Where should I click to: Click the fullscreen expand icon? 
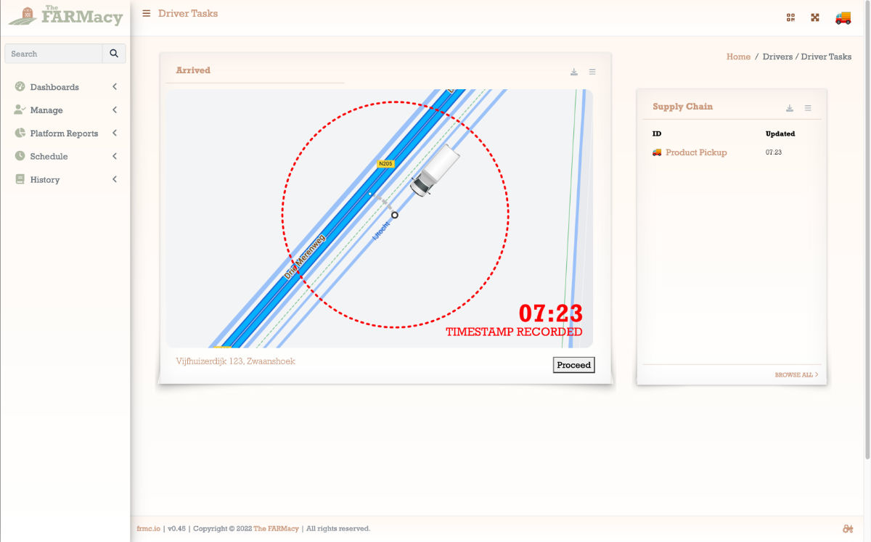click(x=815, y=17)
